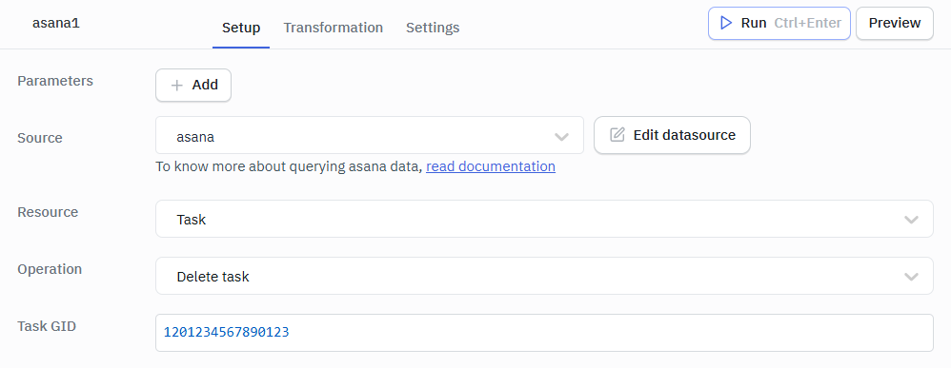Click the Source label
951x368 pixels.
pos(40,138)
